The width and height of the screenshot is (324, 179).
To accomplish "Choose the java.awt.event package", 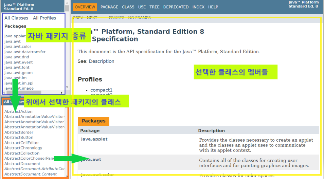I will (x=19, y=62).
